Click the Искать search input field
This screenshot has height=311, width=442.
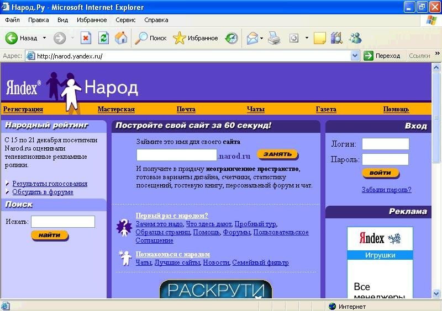click(63, 222)
